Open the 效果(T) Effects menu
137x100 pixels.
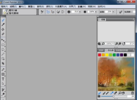tap(72, 7)
